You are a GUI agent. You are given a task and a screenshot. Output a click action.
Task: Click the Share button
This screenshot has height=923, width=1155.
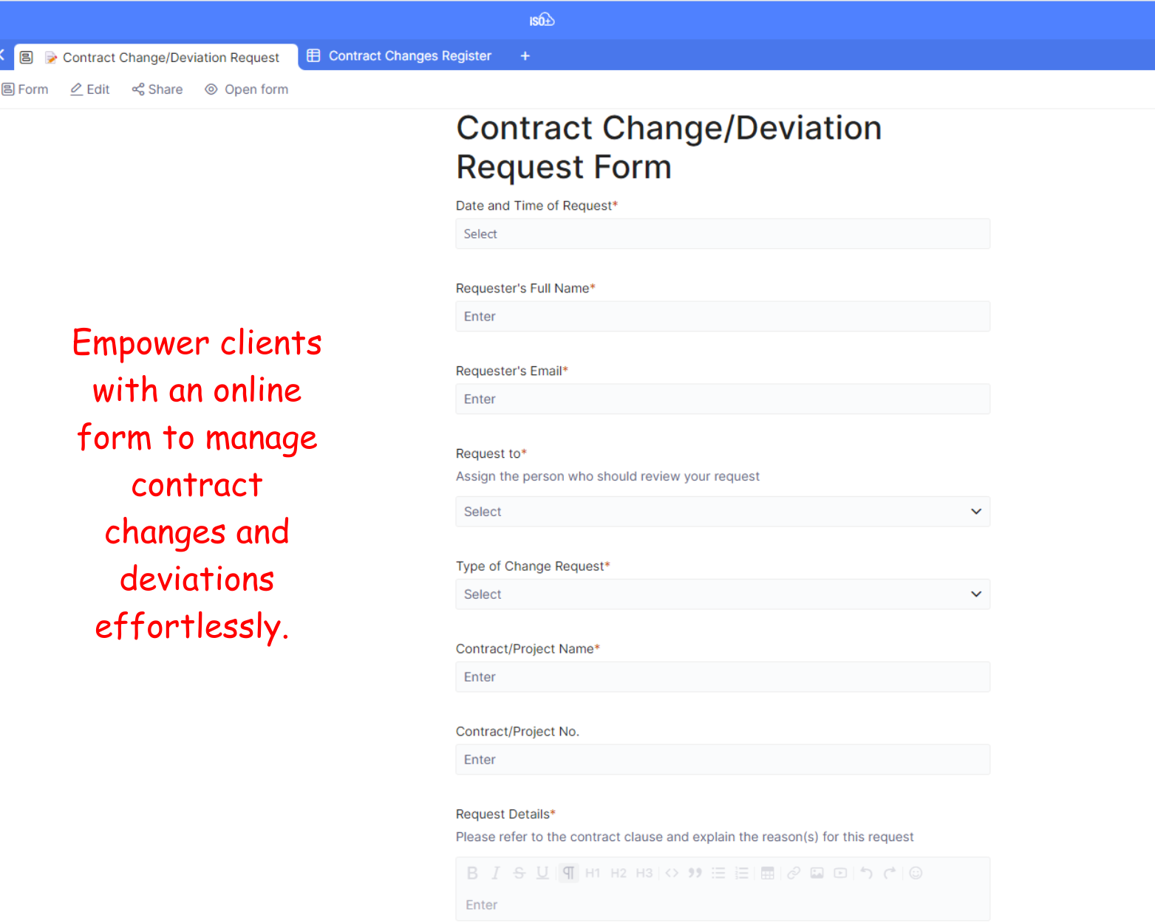(157, 89)
